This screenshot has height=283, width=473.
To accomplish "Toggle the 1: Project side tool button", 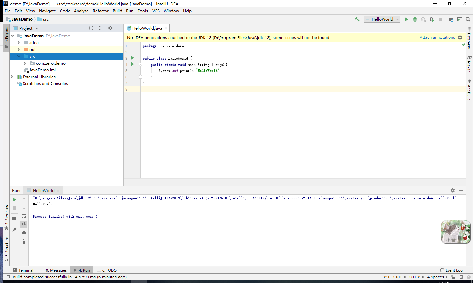I will 6,38.
